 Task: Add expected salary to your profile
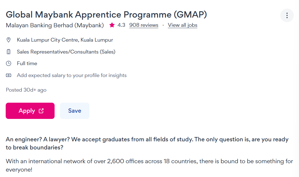pos(72,75)
